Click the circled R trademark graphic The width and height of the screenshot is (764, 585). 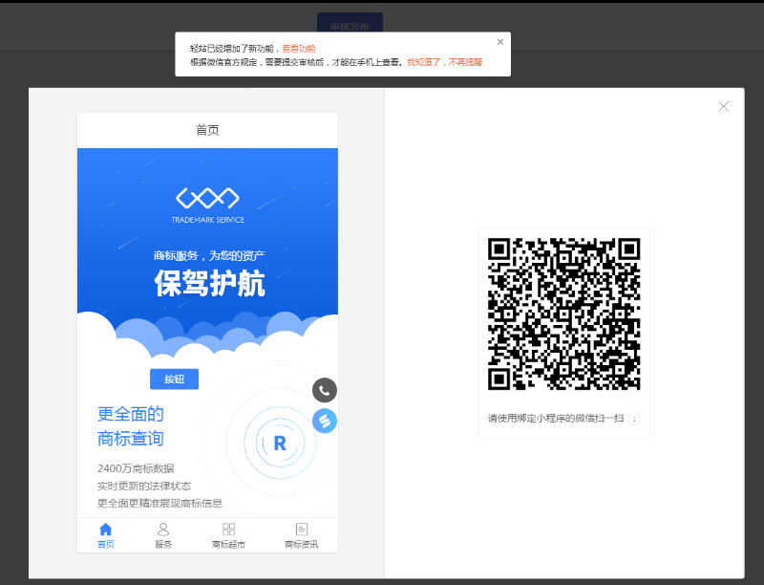(280, 443)
